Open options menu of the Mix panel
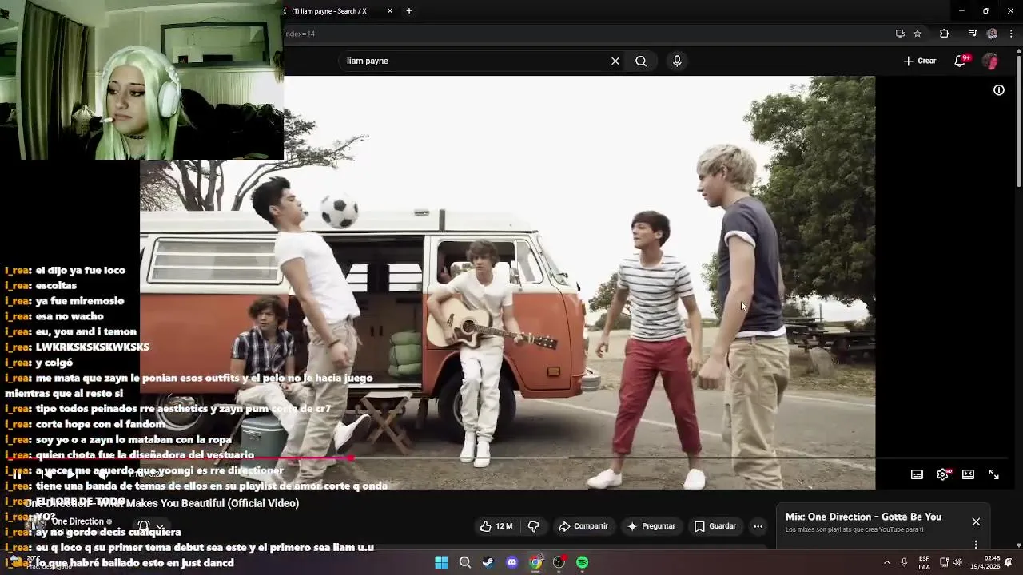1023x575 pixels. [x=976, y=545]
